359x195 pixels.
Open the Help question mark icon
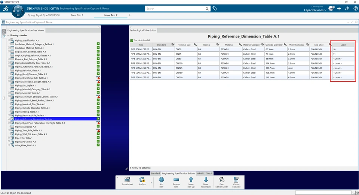tap(355, 9)
